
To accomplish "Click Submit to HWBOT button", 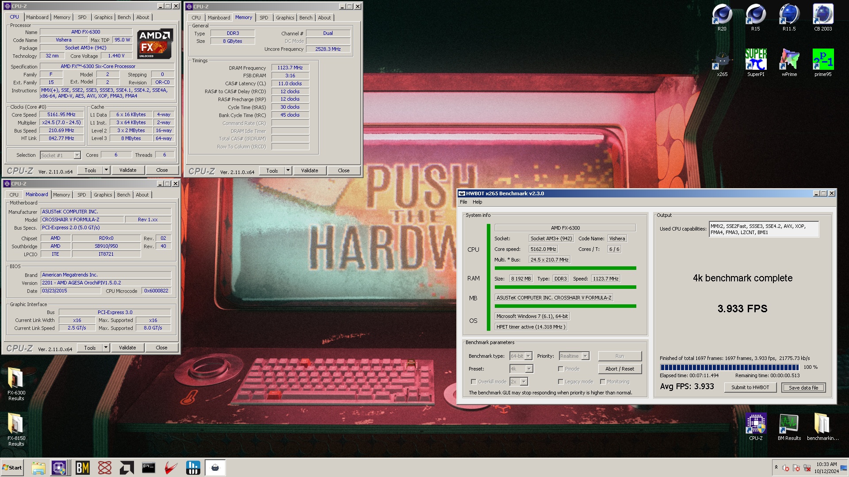I will tap(750, 387).
